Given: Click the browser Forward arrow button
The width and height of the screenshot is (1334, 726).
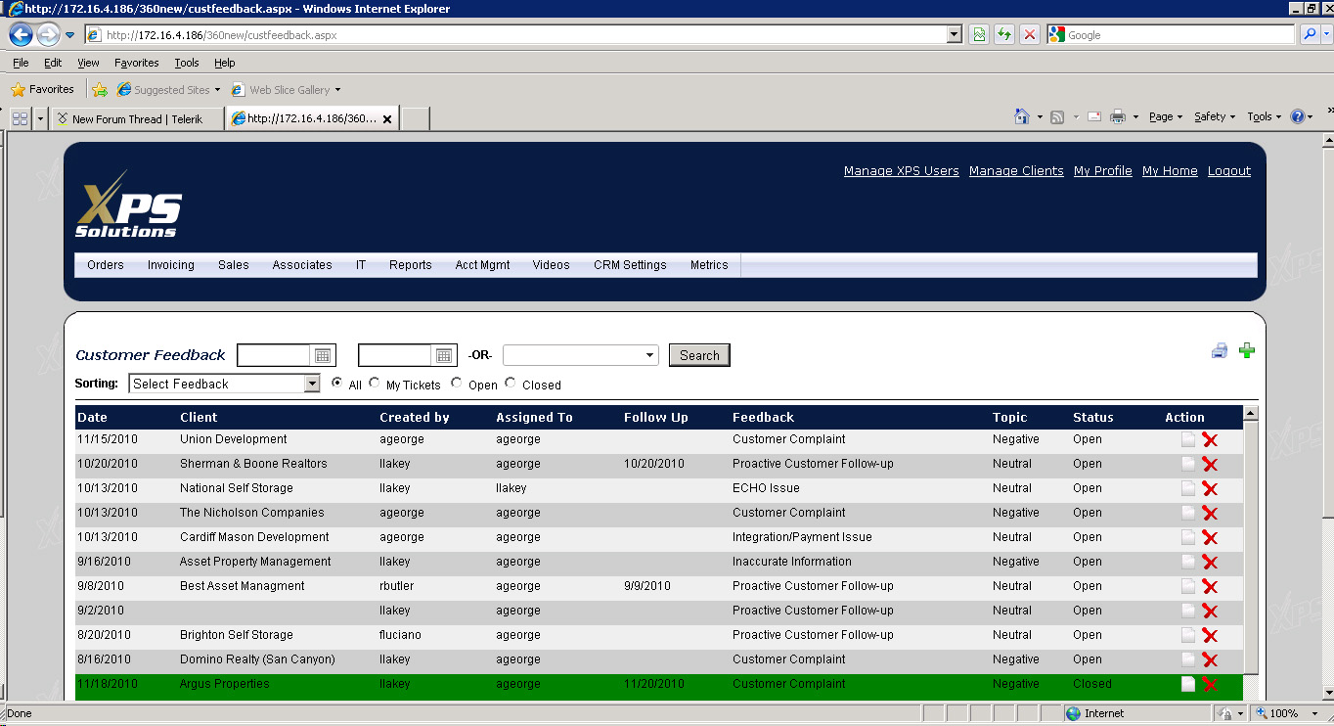Looking at the screenshot, I should tap(48, 35).
